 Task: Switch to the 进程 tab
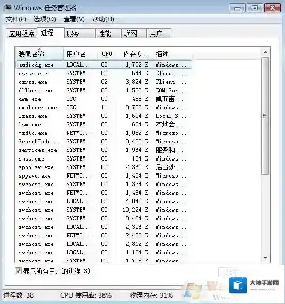(x=51, y=33)
